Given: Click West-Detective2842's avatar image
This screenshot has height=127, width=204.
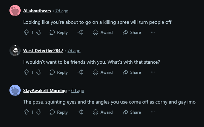Looking at the screenshot, I should click(x=15, y=50).
